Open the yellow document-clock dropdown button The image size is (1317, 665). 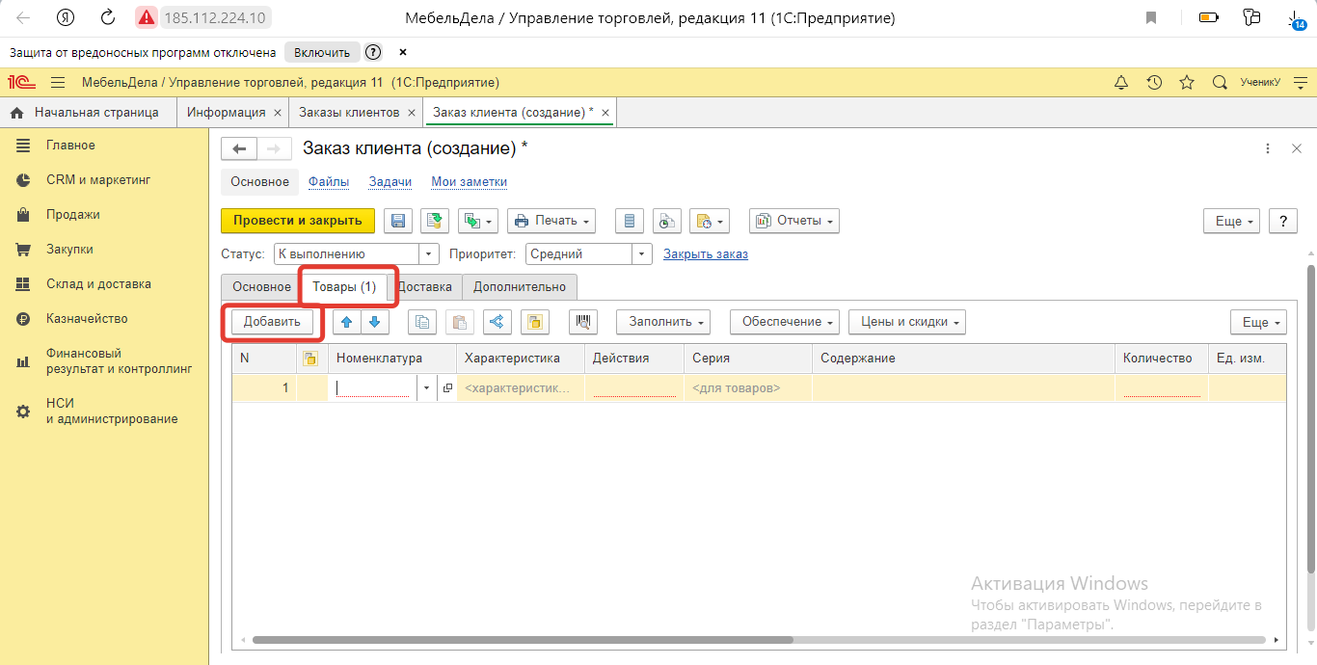pyautogui.click(x=710, y=221)
